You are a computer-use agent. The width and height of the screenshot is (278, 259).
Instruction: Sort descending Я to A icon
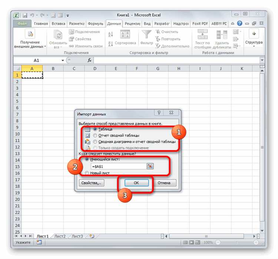click(x=110, y=44)
